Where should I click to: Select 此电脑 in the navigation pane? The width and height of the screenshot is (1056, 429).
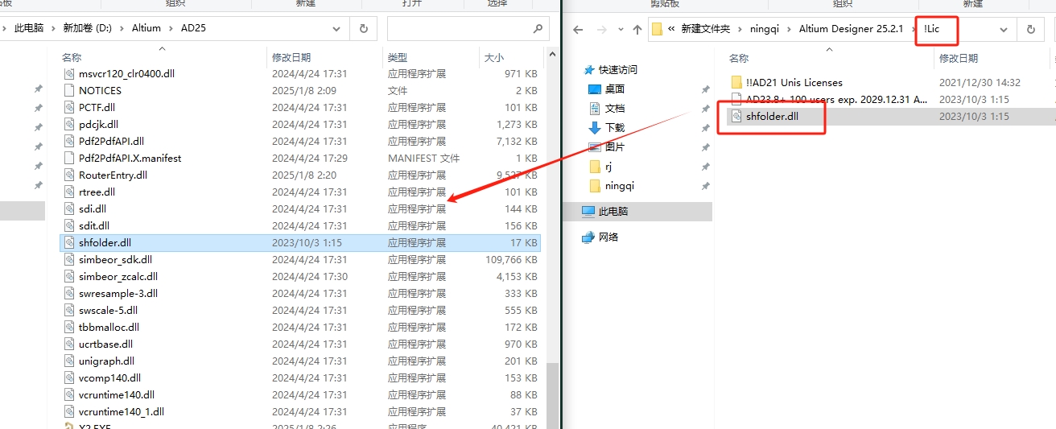pyautogui.click(x=613, y=212)
